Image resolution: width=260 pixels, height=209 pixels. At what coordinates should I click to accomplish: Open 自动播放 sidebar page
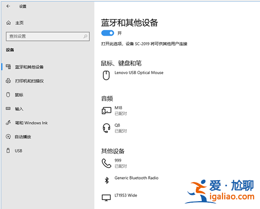(23, 137)
